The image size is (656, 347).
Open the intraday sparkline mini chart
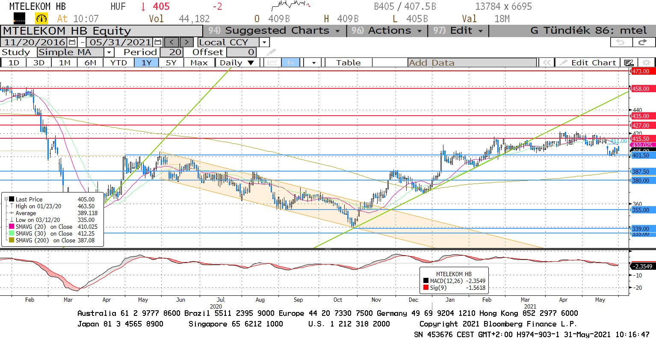[x=291, y=5]
